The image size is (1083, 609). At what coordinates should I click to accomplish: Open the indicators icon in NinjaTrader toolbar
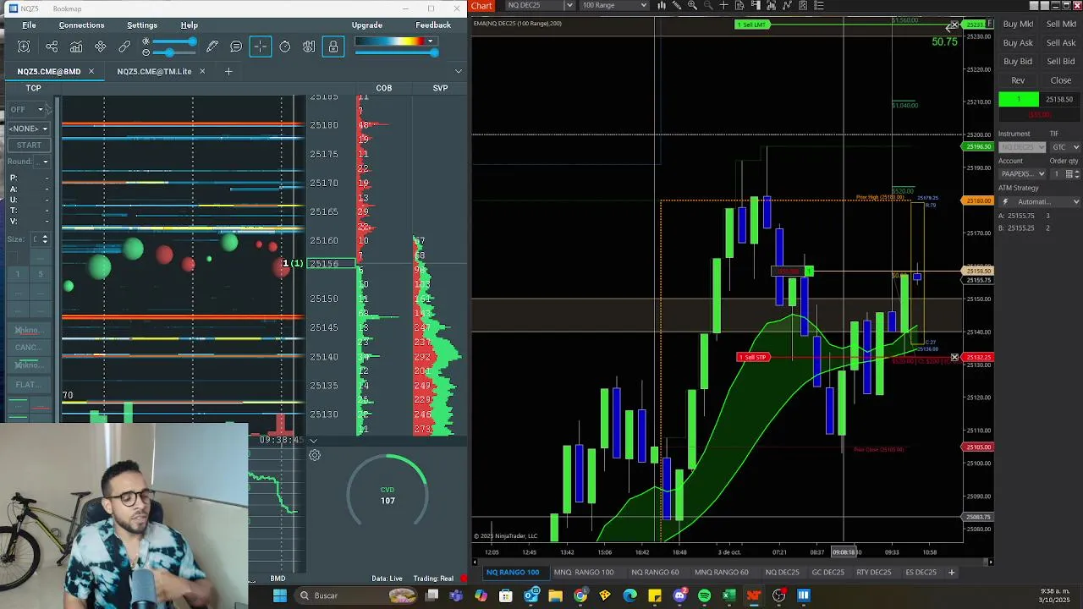(x=772, y=5)
